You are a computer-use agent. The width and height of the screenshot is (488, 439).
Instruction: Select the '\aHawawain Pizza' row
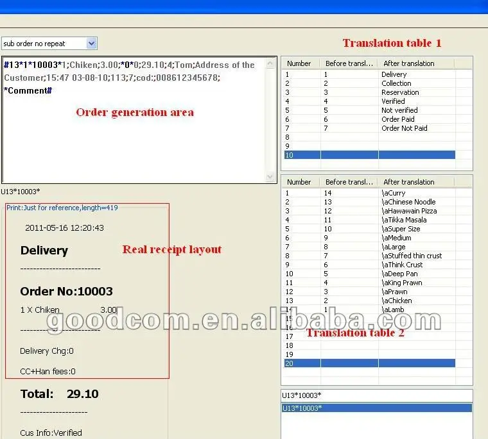[x=370, y=211]
